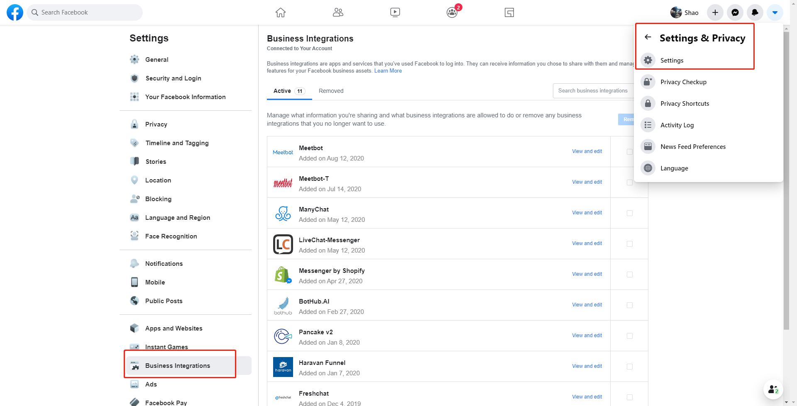797x406 pixels.
Task: Click View and edit for Meetbot
Action: (587, 151)
